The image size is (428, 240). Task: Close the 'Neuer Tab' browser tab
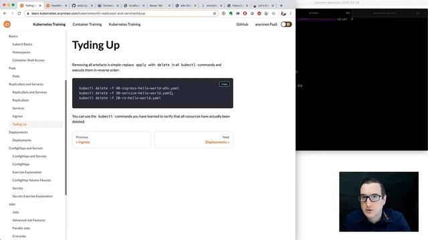click(x=169, y=5)
